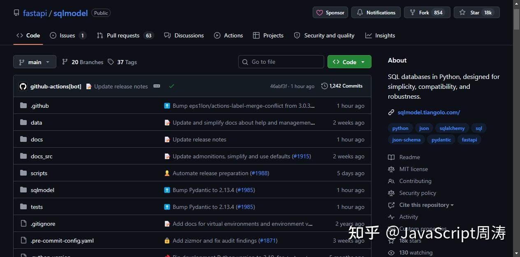The image size is (520, 257).
Task: Visit sqlmodel.tiangolo.com website link
Action: point(429,112)
